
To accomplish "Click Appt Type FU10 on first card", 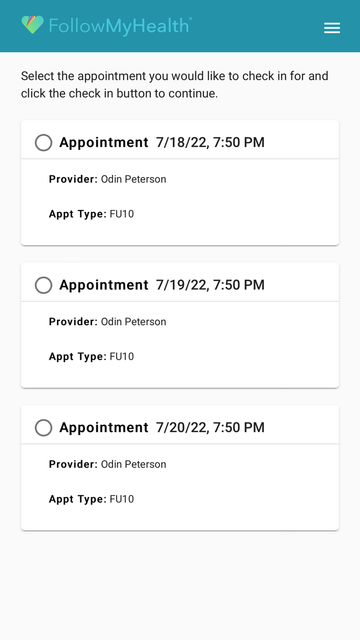I will (91, 214).
